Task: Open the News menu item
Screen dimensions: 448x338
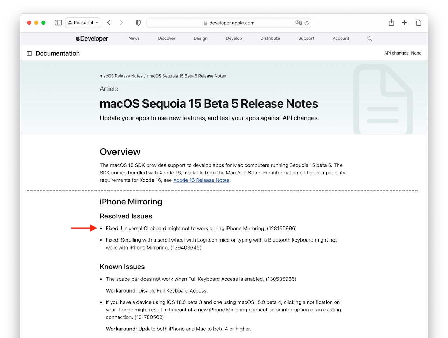Action: pyautogui.click(x=134, y=38)
